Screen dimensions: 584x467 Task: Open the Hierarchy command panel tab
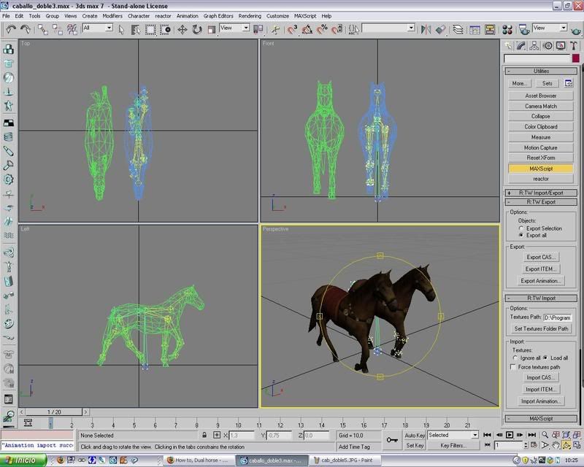pos(534,46)
